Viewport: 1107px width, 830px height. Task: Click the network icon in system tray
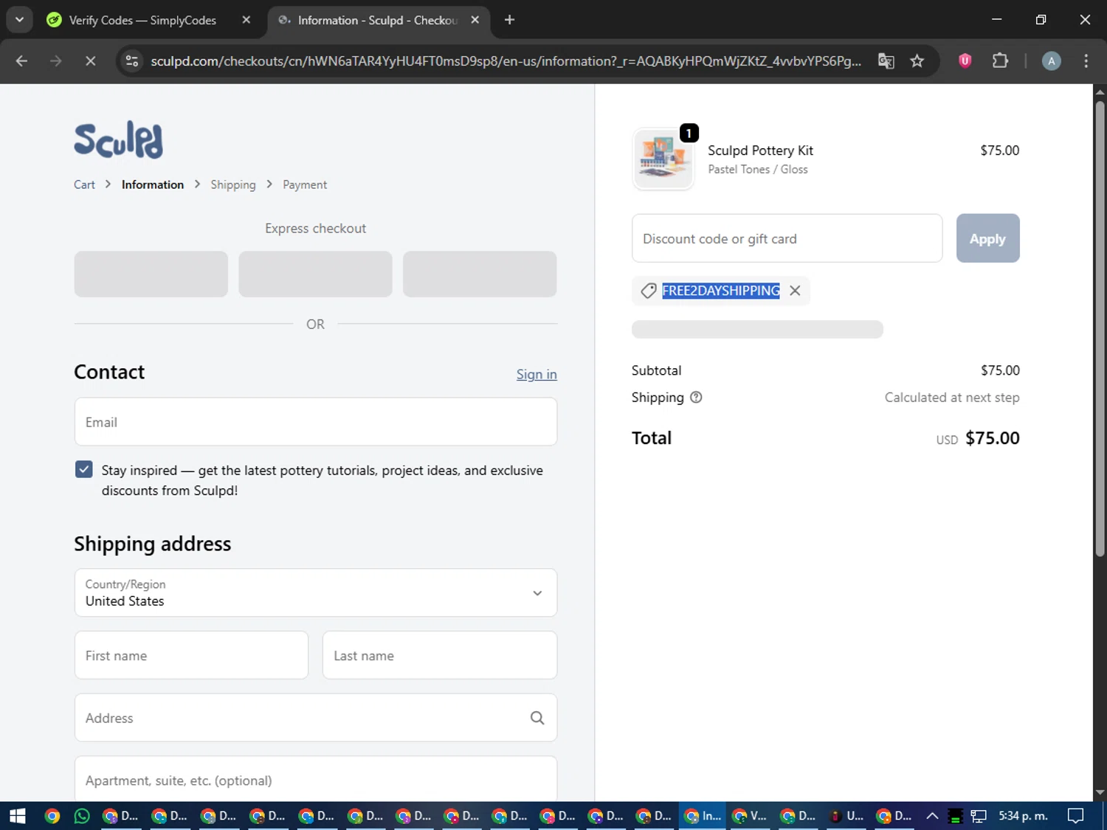pyautogui.click(x=979, y=816)
